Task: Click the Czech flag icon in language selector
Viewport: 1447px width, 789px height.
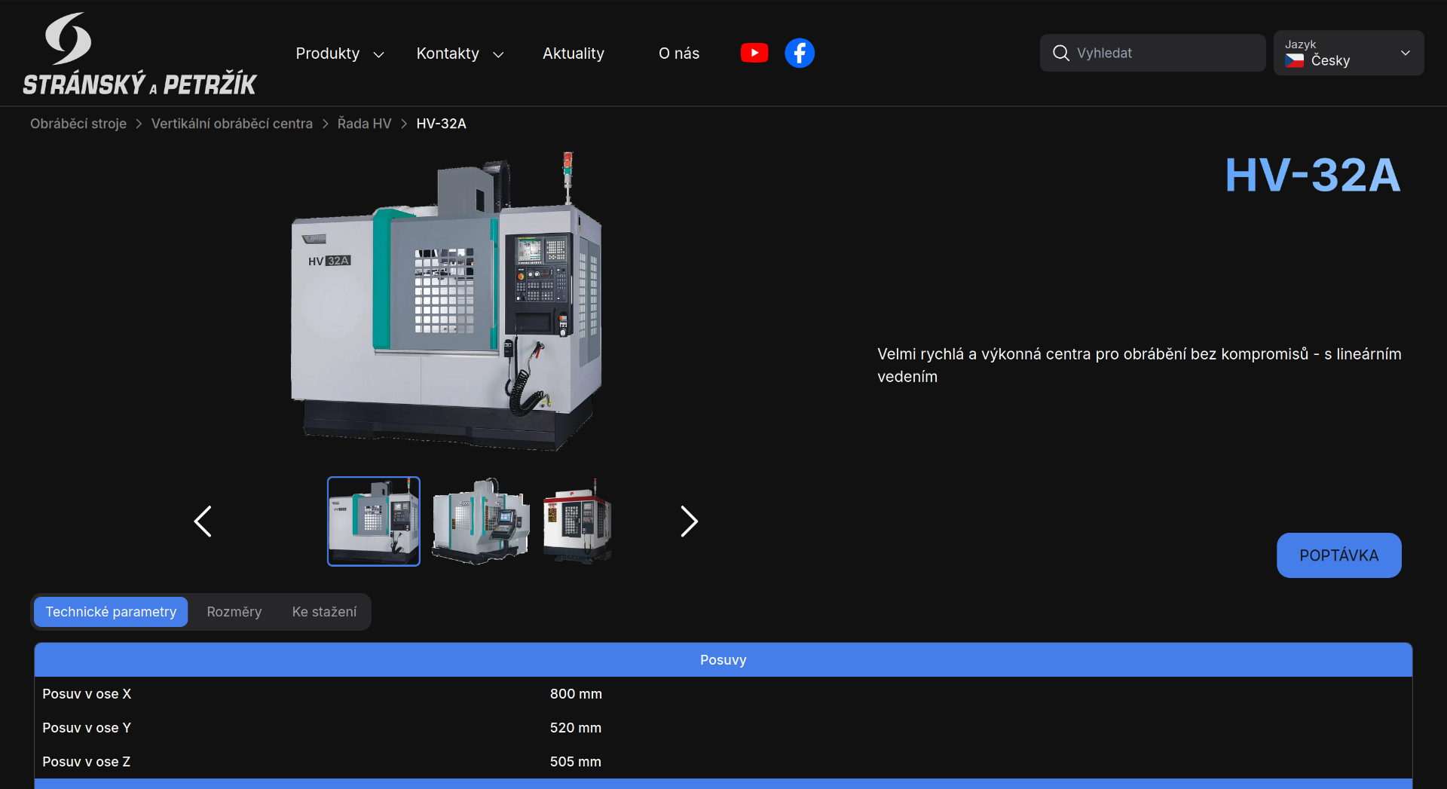Action: coord(1294,61)
